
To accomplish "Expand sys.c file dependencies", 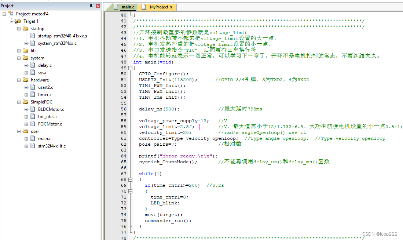I will (x=26, y=73).
